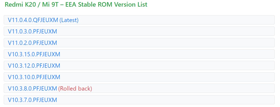Expand the V10.3.7.0 ROM panel row
This screenshot has height=107, width=280.
pos(139,100)
